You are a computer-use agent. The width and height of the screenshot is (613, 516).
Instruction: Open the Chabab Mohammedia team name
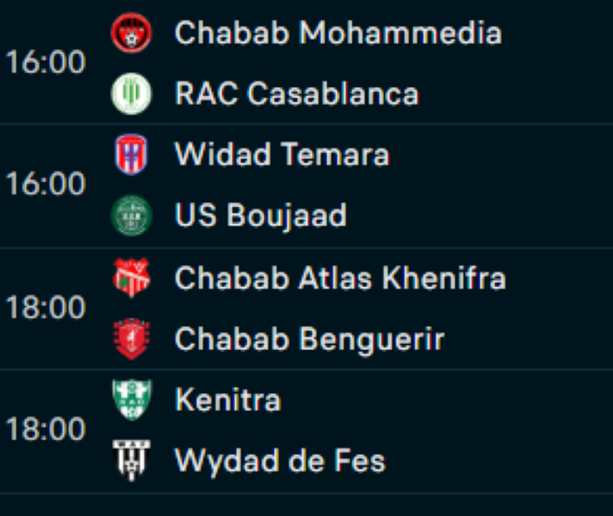click(x=337, y=33)
